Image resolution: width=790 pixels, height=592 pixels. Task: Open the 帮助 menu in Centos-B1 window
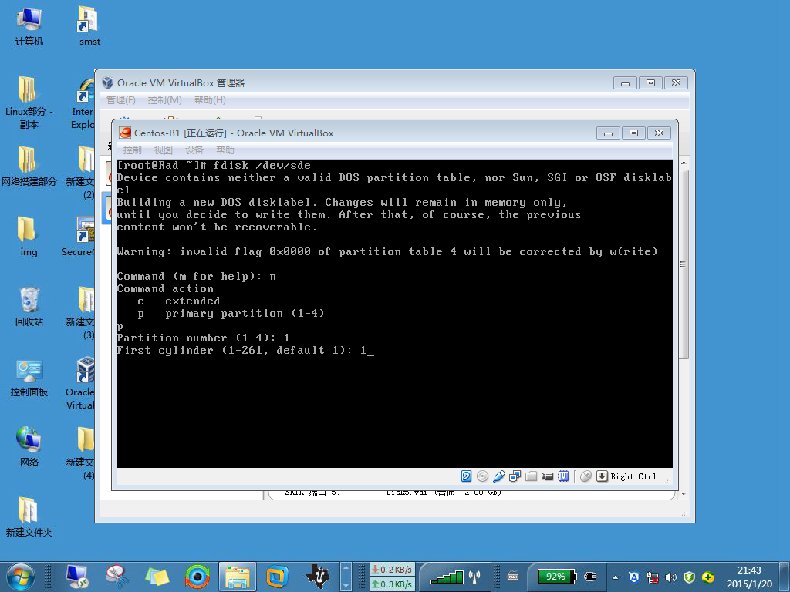point(225,150)
